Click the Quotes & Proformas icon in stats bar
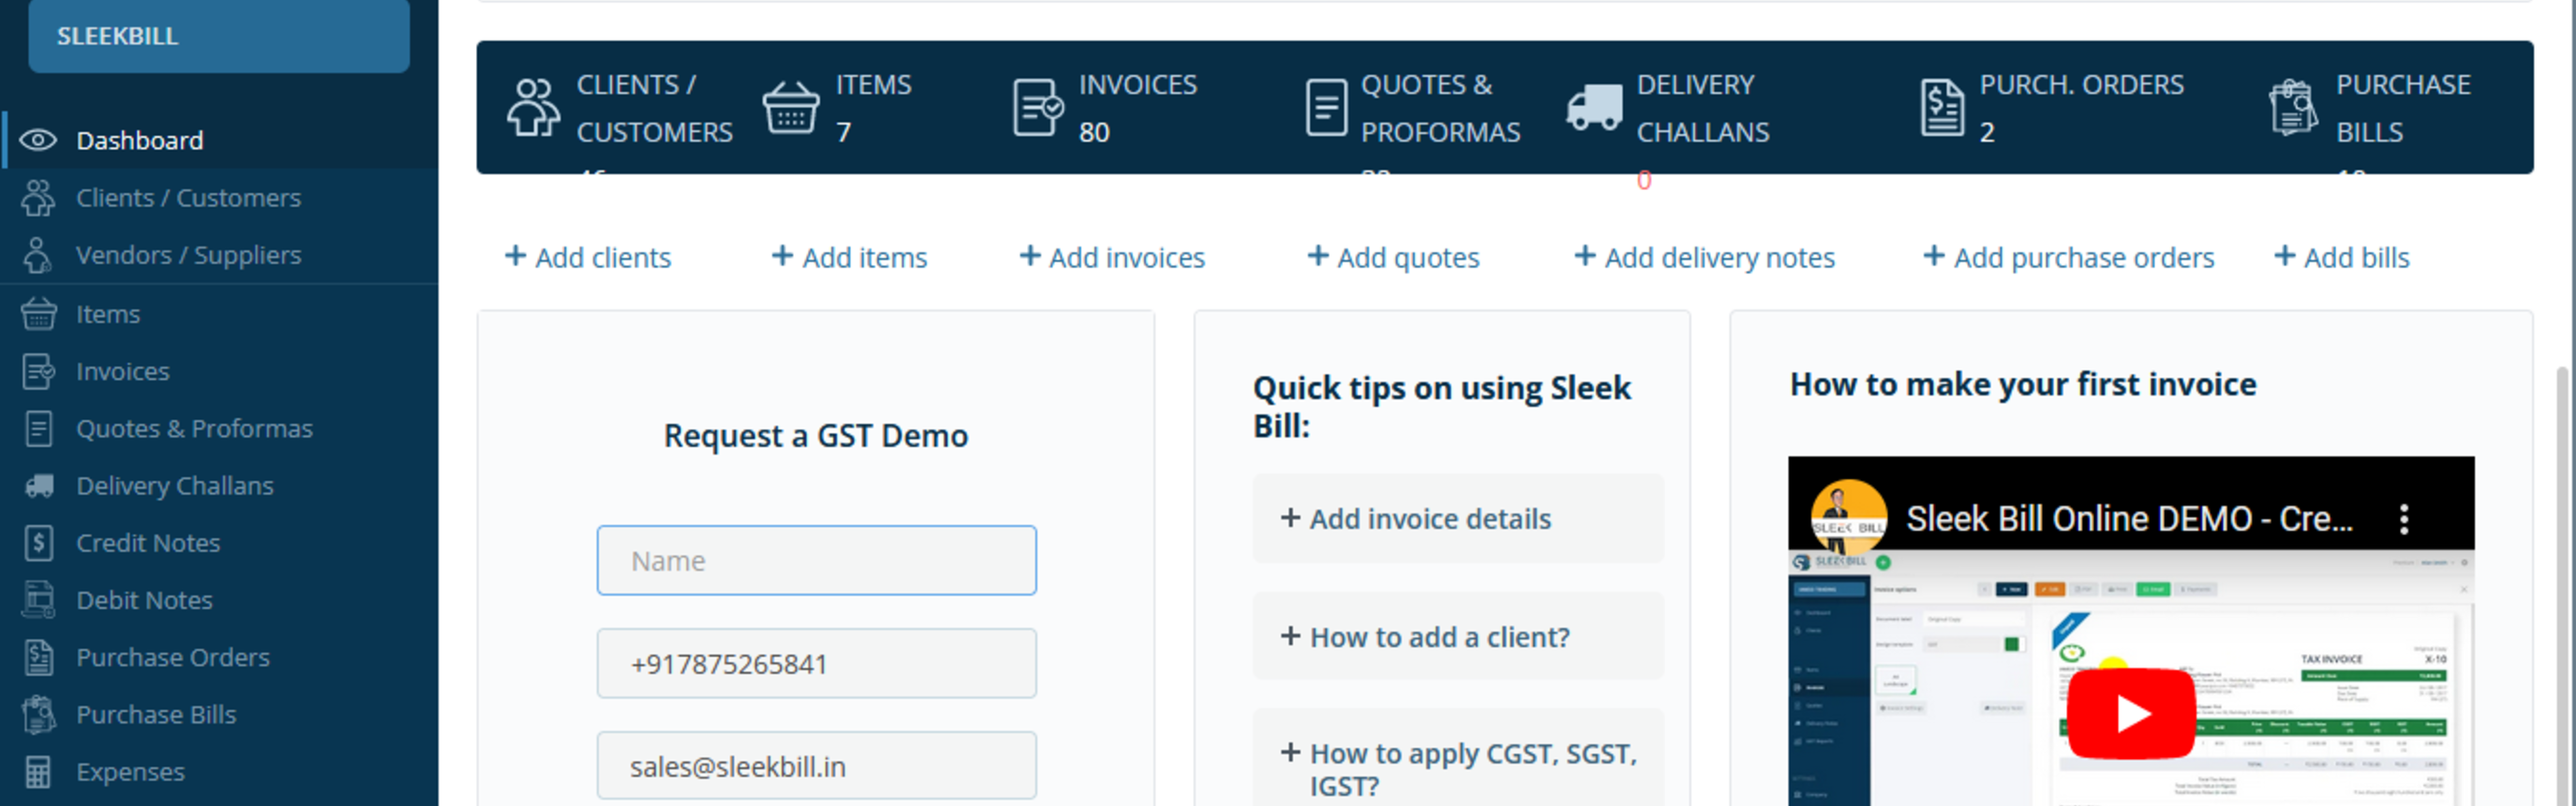The height and width of the screenshot is (806, 2576). pyautogui.click(x=1326, y=108)
